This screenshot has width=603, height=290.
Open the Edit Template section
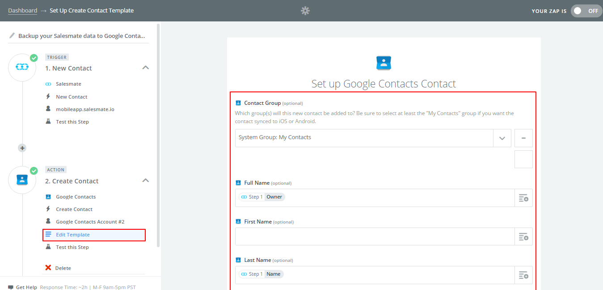(94, 235)
